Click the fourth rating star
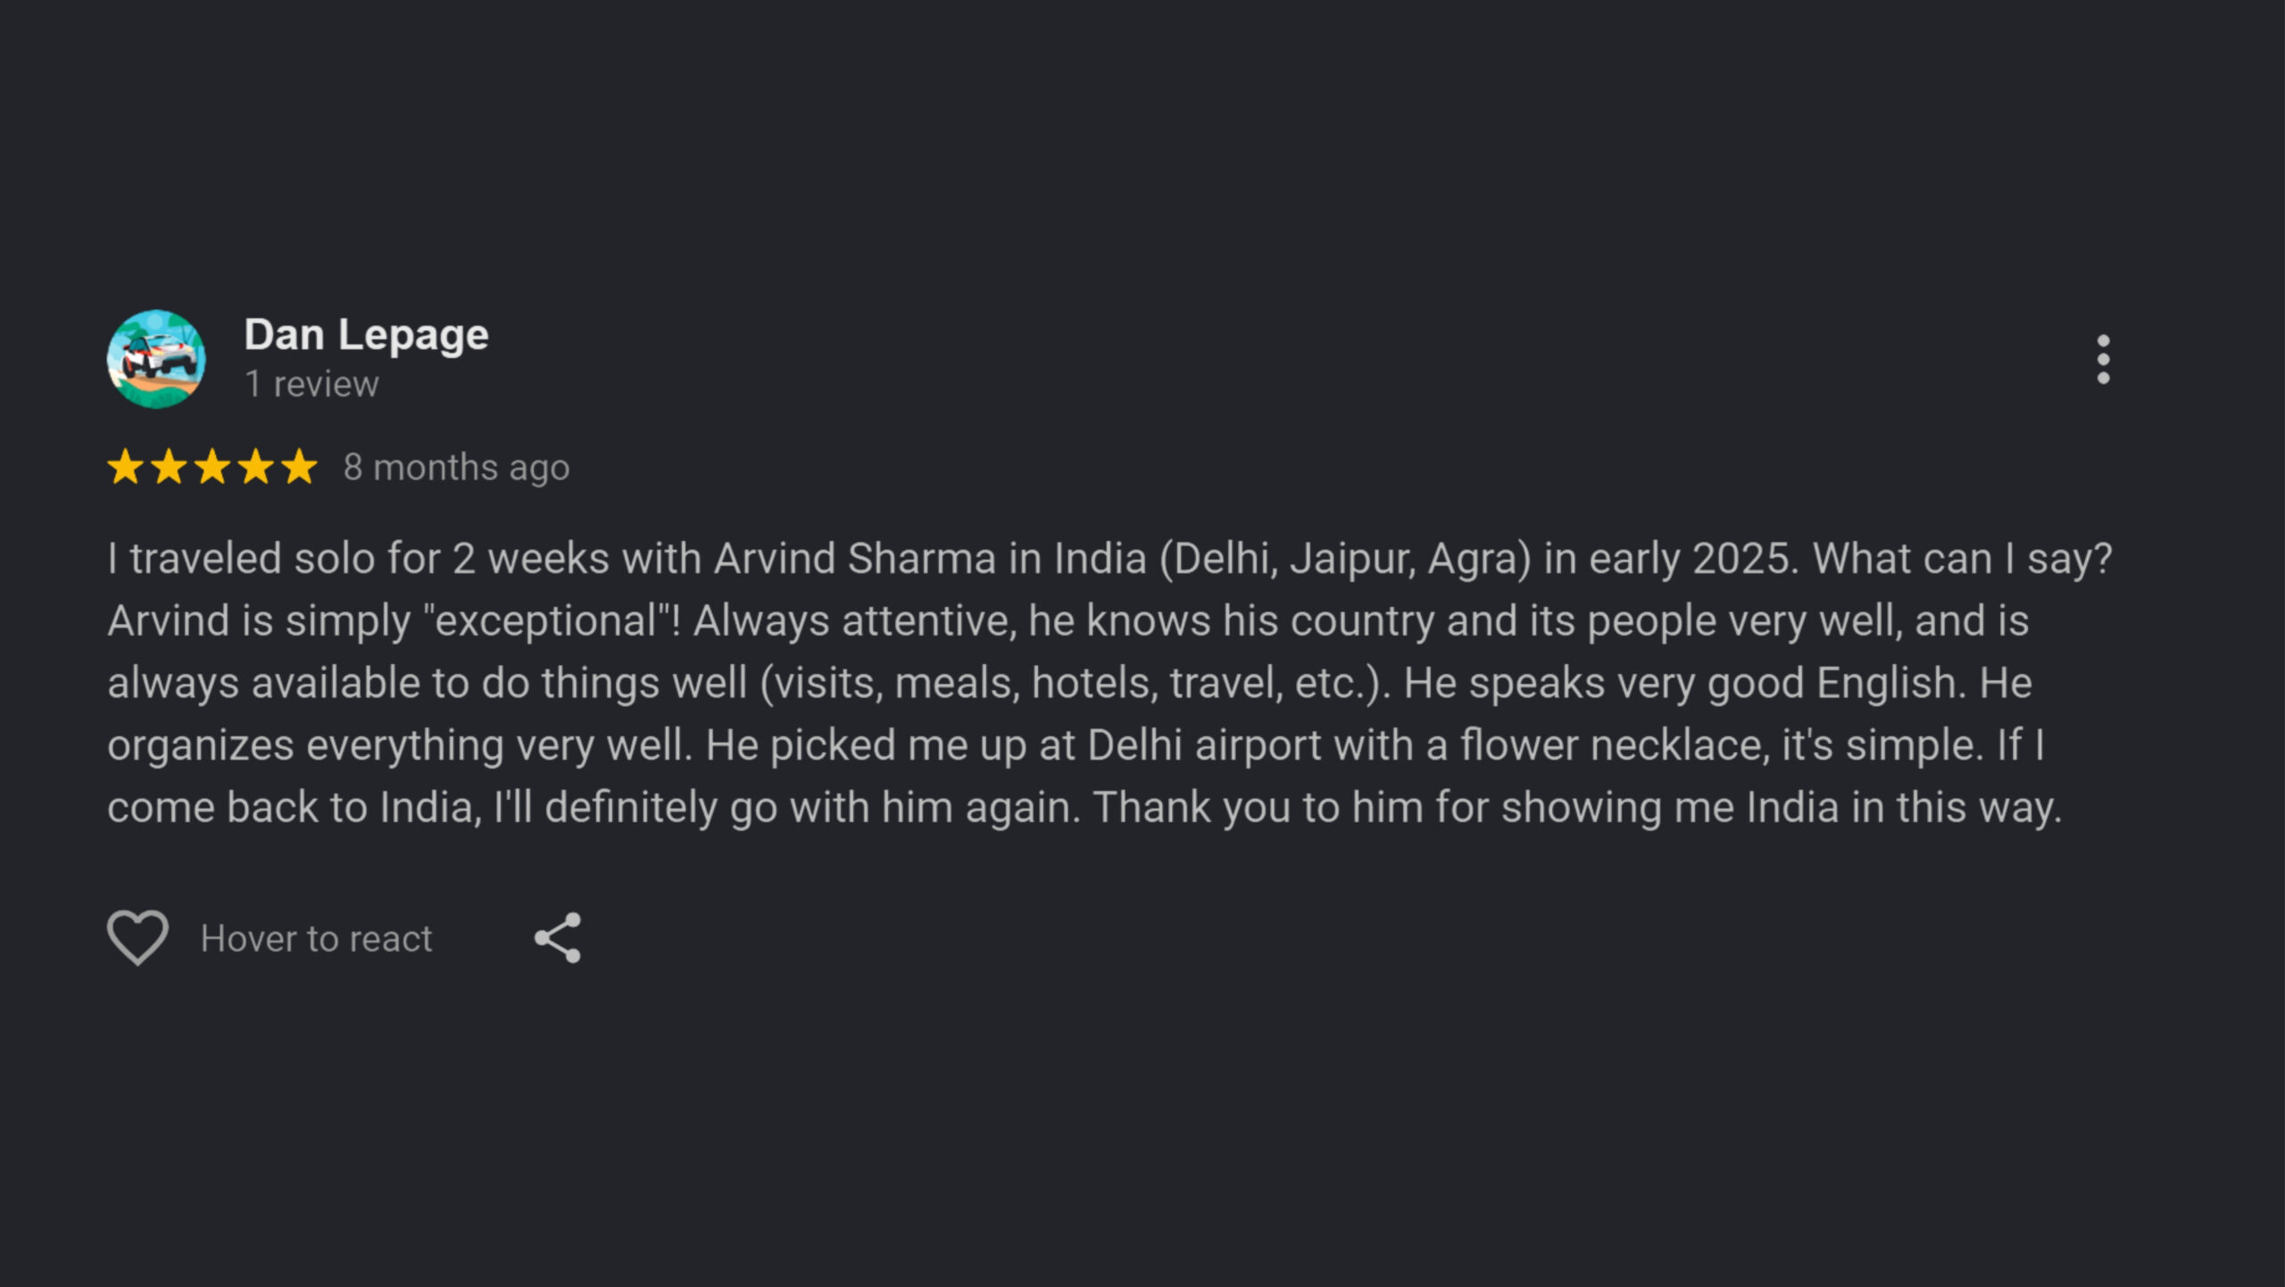 [x=256, y=467]
